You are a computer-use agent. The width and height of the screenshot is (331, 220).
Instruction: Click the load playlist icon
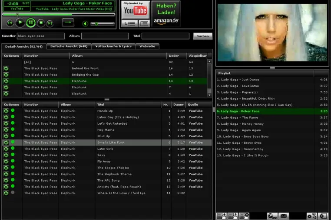point(222,216)
